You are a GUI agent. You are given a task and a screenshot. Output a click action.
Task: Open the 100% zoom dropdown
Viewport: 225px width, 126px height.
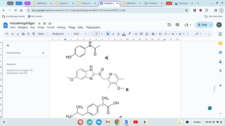pyautogui.click(x=42, y=34)
